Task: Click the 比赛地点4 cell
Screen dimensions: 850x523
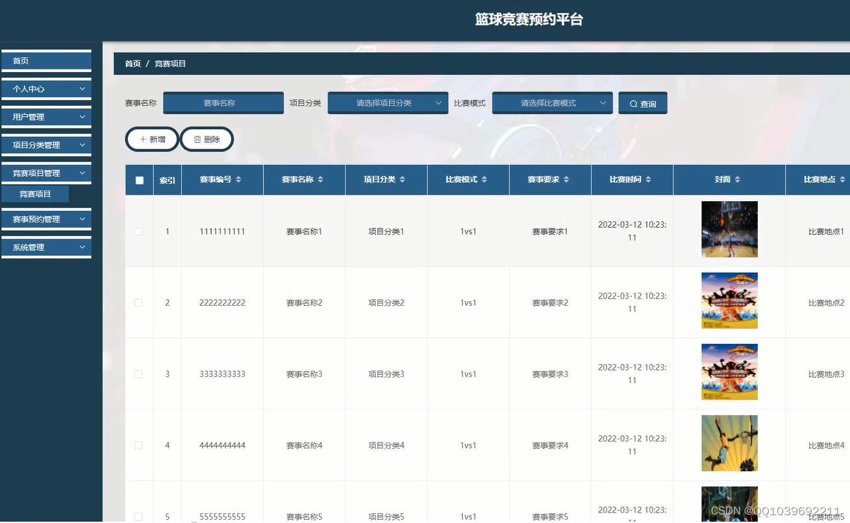Action: click(826, 446)
